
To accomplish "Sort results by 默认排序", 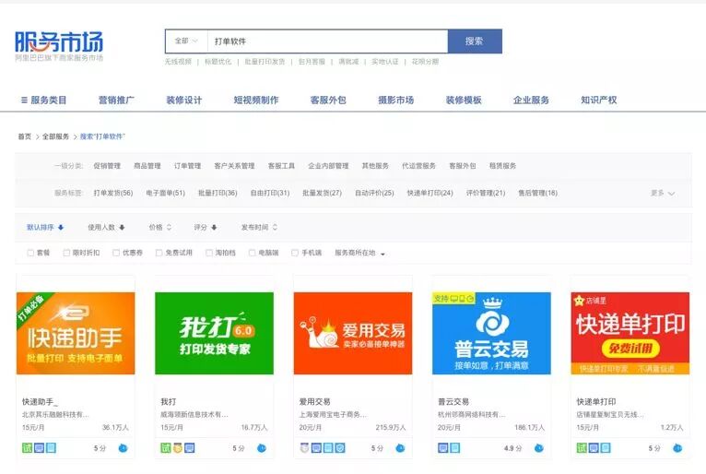I will tap(45, 227).
